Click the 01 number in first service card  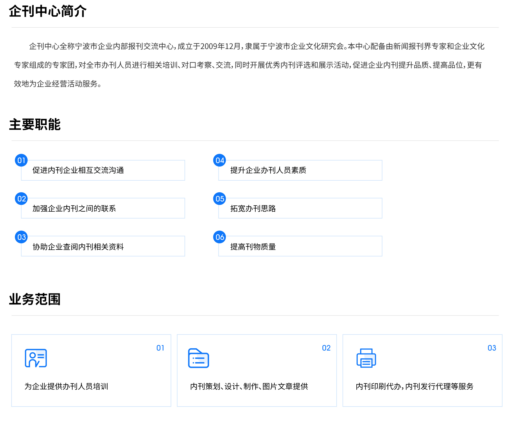click(x=160, y=348)
